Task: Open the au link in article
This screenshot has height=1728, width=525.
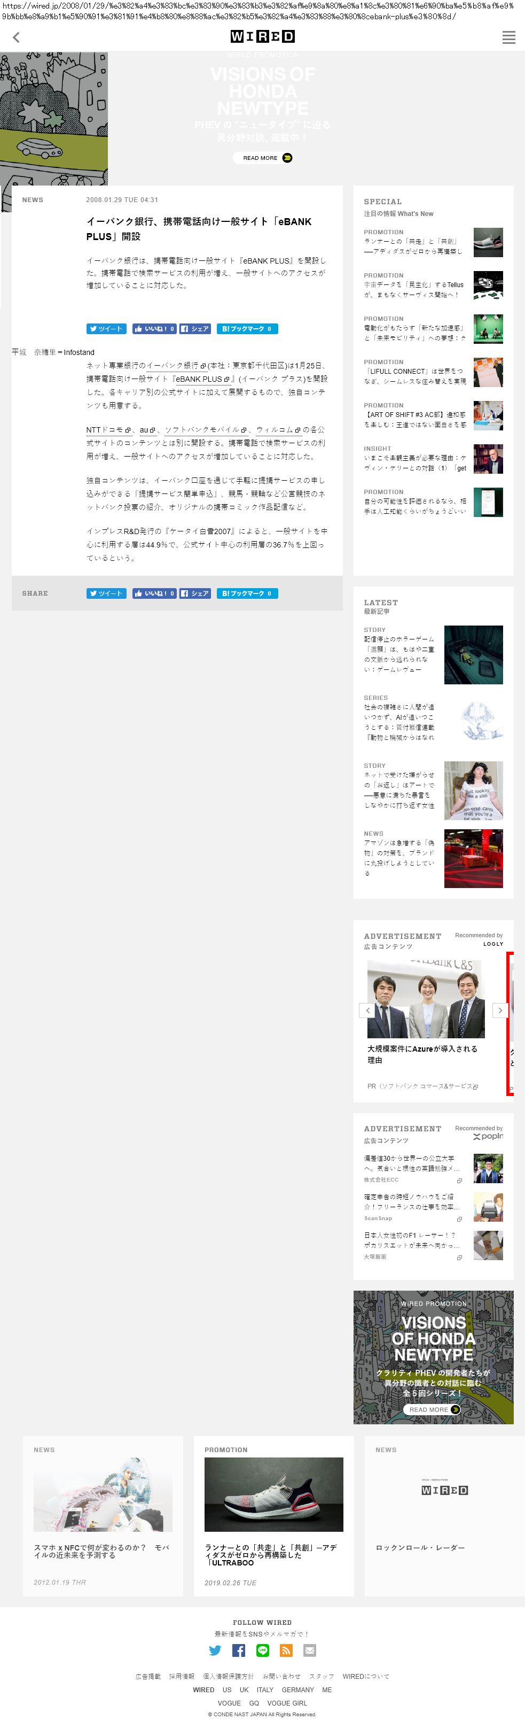Action: point(147,430)
